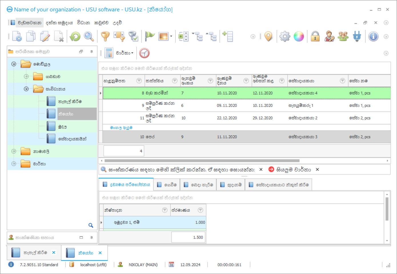Open the වැඩසටහන menu
This screenshot has height=274, width=397.
[29, 23]
